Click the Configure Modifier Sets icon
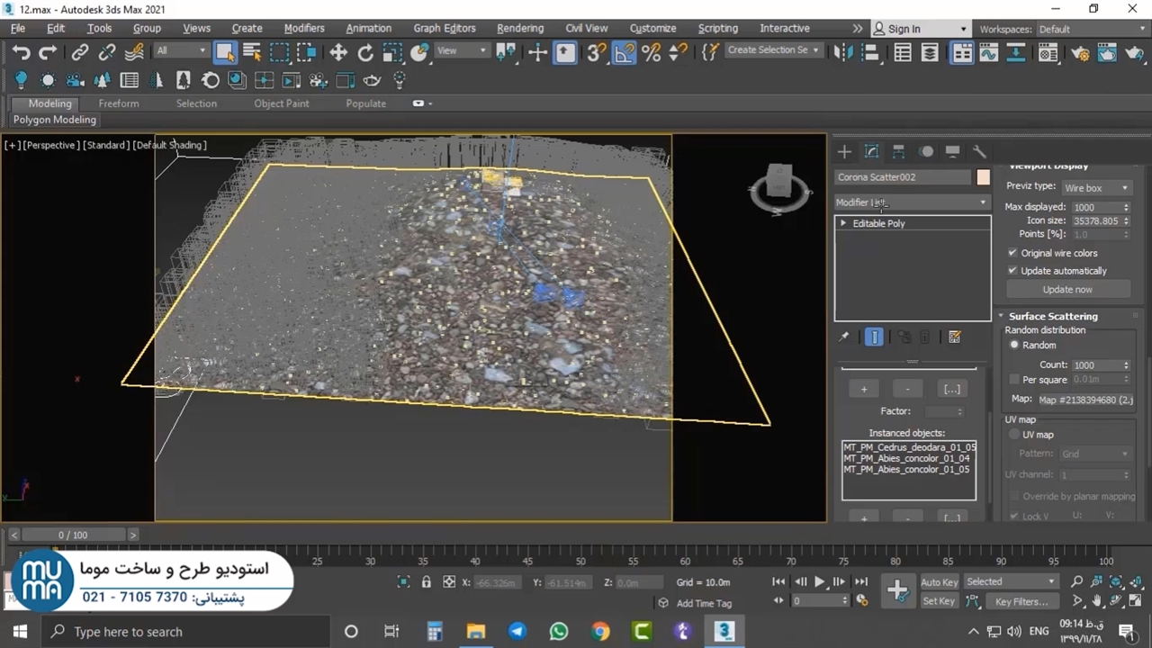Screen dimensions: 1152x648 (x=955, y=337)
